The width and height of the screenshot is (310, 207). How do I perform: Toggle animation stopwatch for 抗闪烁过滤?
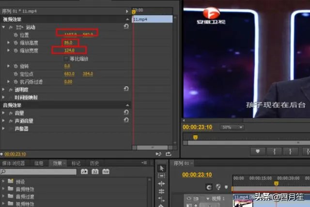coord(16,82)
